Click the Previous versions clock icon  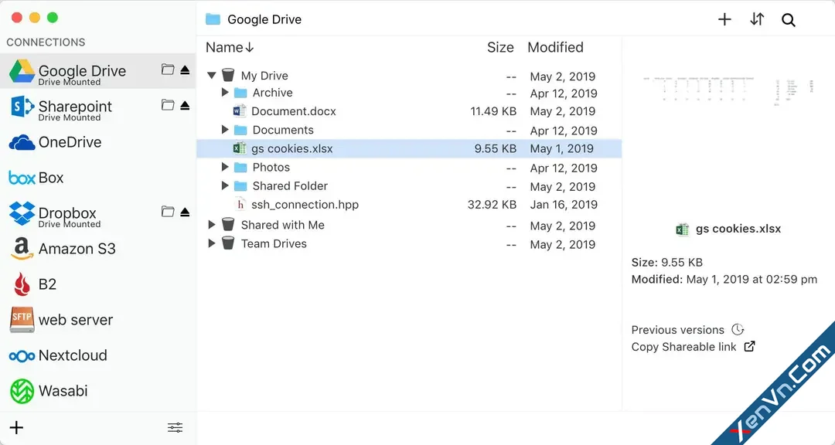click(x=737, y=329)
